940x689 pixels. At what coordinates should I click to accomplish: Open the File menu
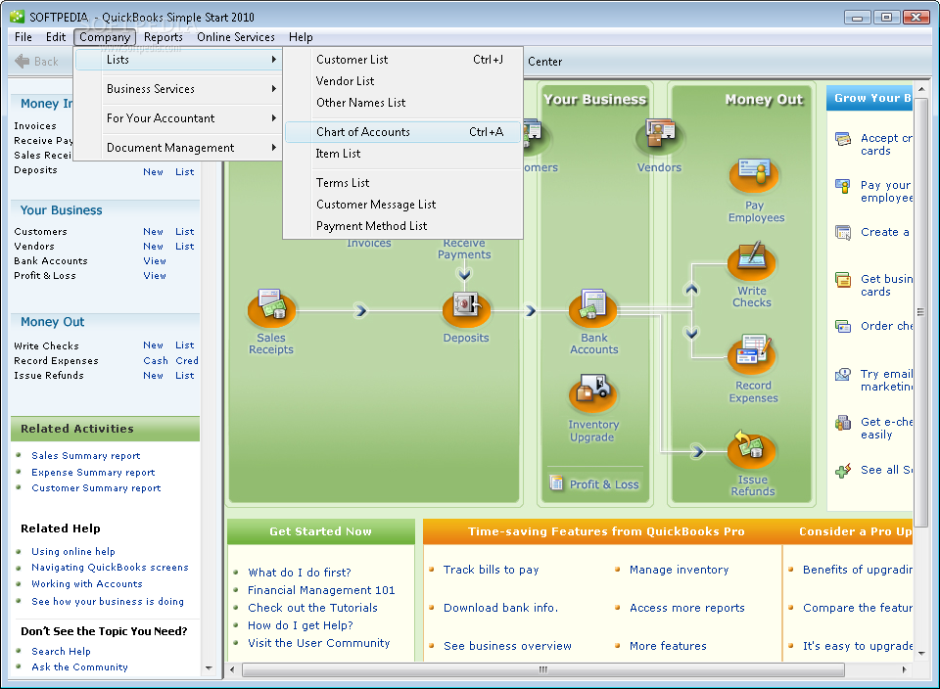coord(23,37)
